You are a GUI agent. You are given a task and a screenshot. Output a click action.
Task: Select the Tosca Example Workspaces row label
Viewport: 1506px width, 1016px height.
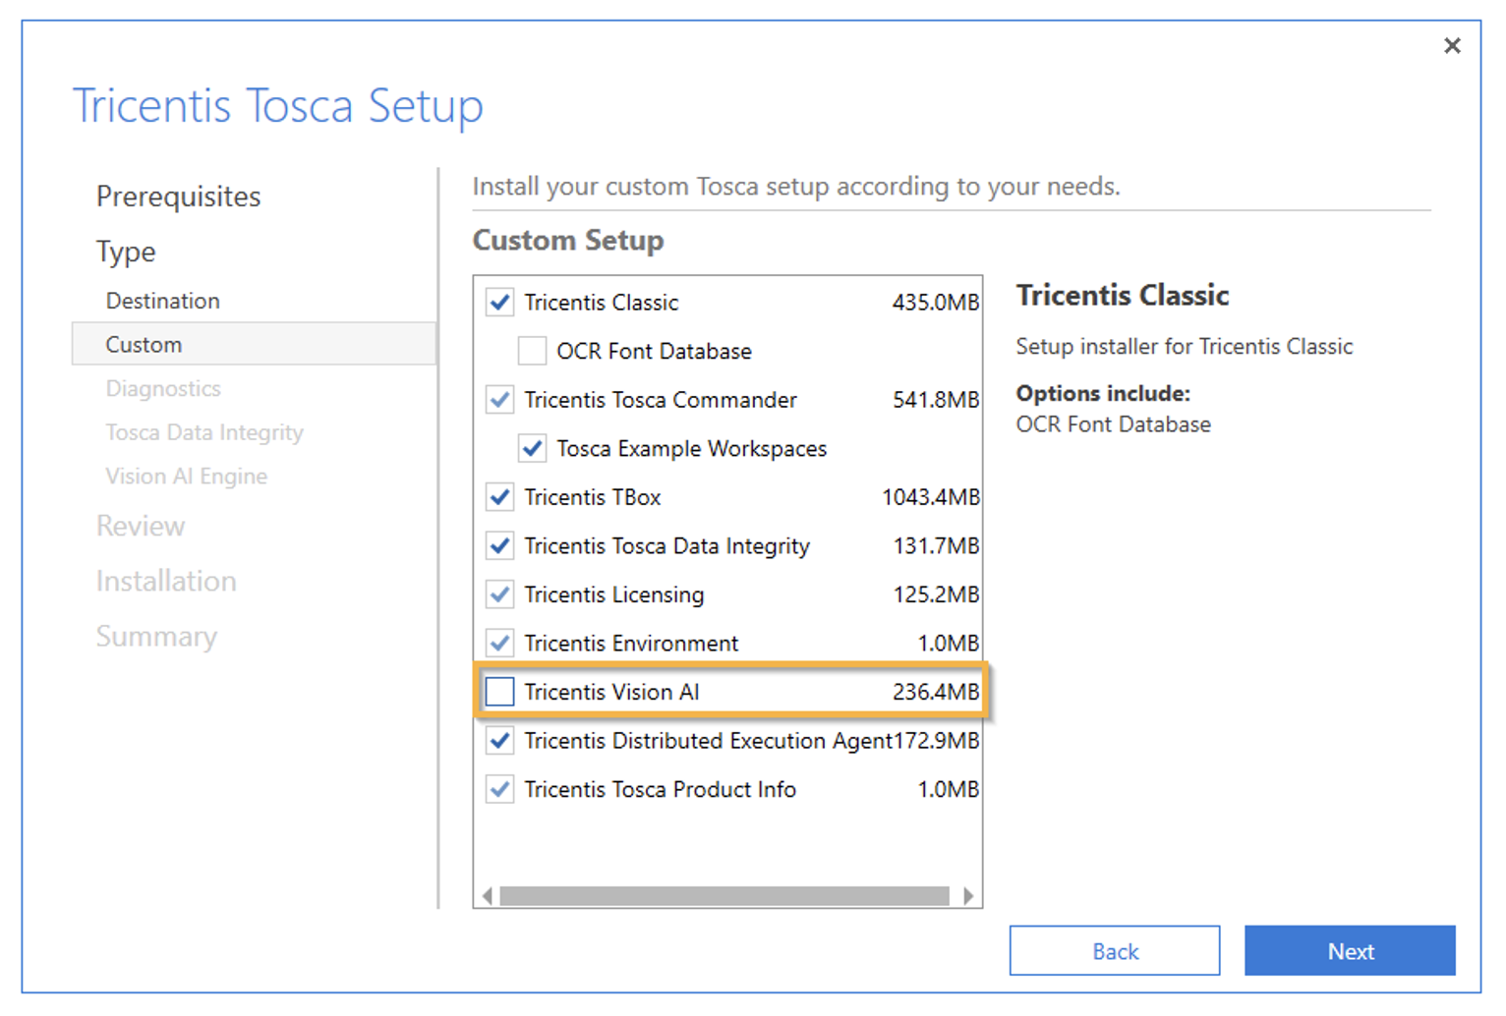pyautogui.click(x=692, y=449)
